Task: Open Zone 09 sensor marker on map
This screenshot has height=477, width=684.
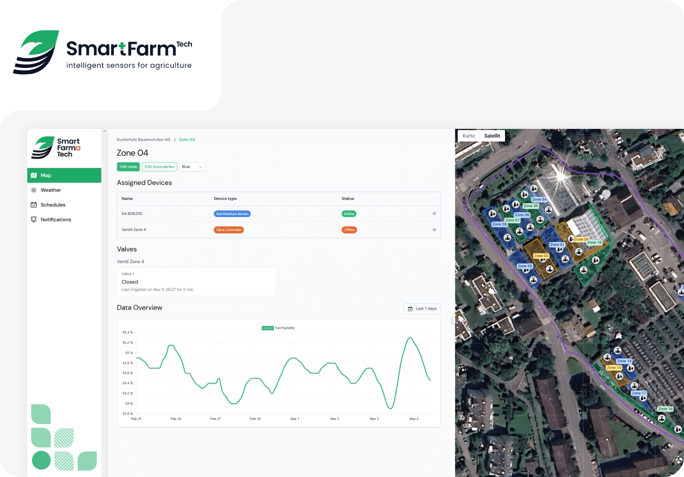Action: (571, 239)
